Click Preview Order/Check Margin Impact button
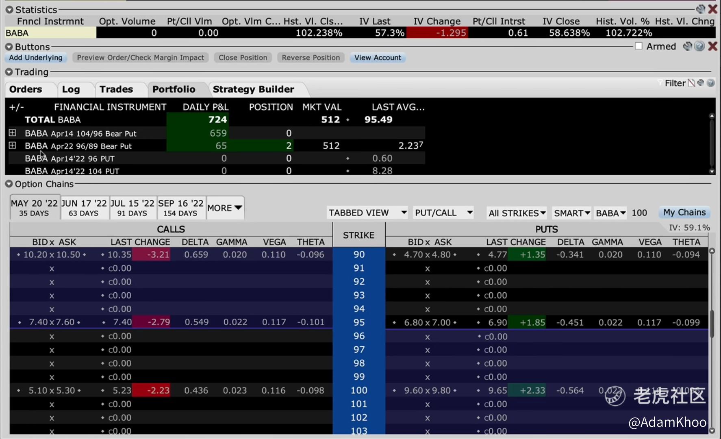The height and width of the screenshot is (439, 721). (x=141, y=58)
